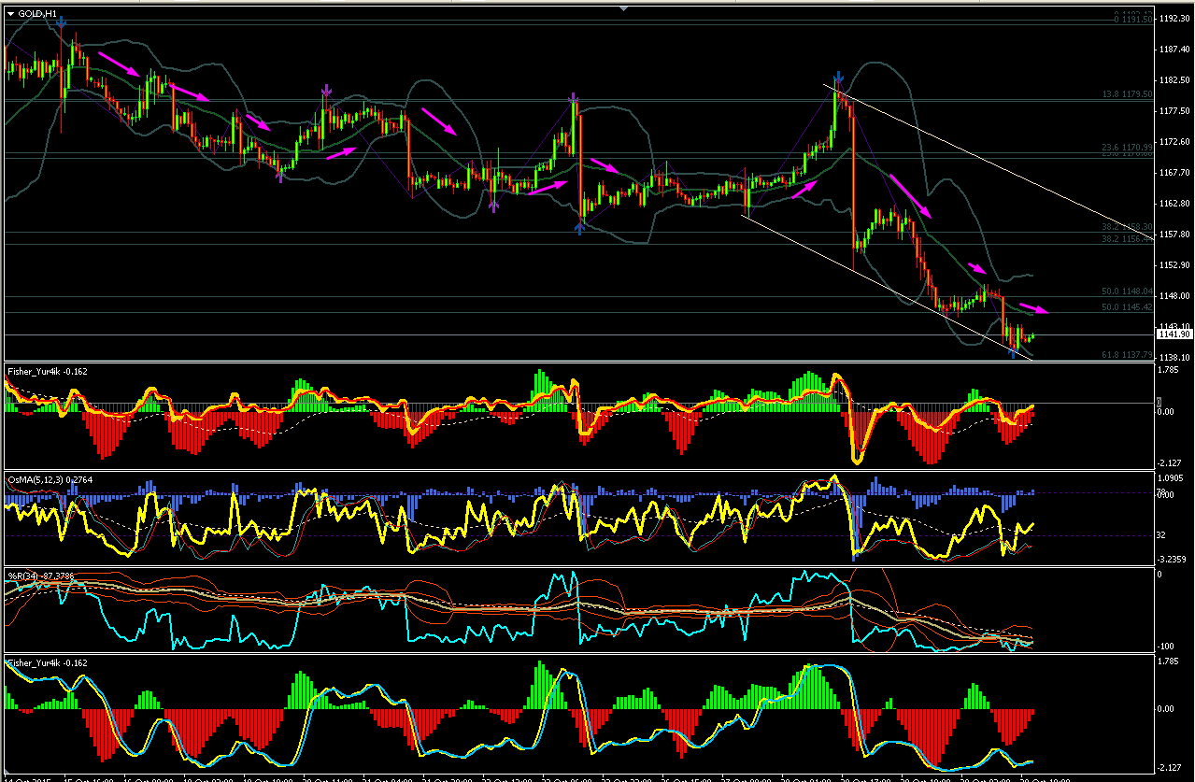Click price scale value 1177.50
This screenshot has width=1195, height=782.
1174,111
